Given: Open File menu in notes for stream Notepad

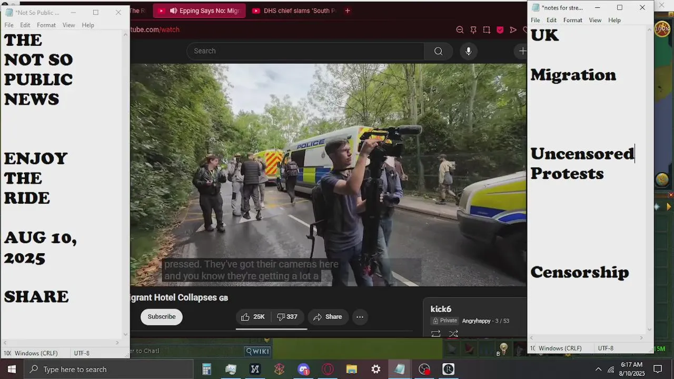Looking at the screenshot, I should tap(536, 20).
